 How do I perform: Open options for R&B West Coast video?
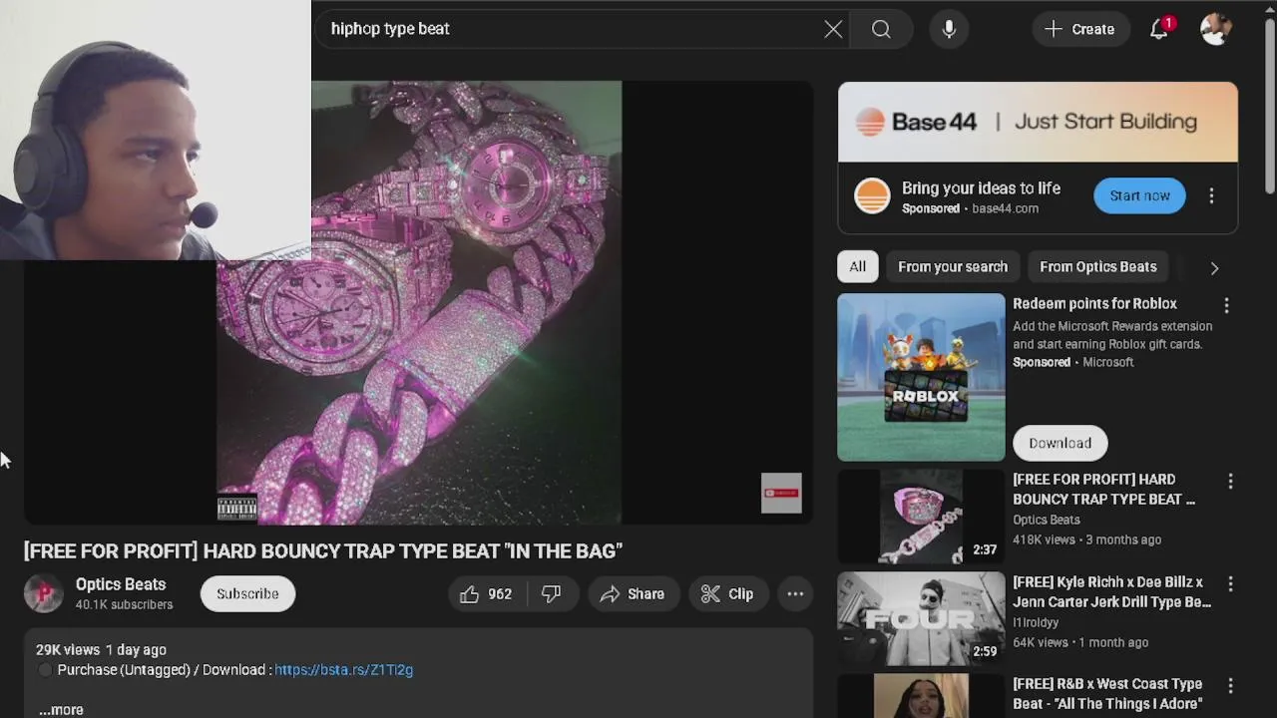click(x=1230, y=687)
